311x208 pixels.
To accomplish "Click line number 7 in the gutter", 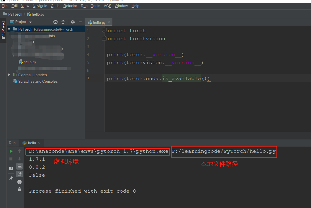I will pos(88,79).
